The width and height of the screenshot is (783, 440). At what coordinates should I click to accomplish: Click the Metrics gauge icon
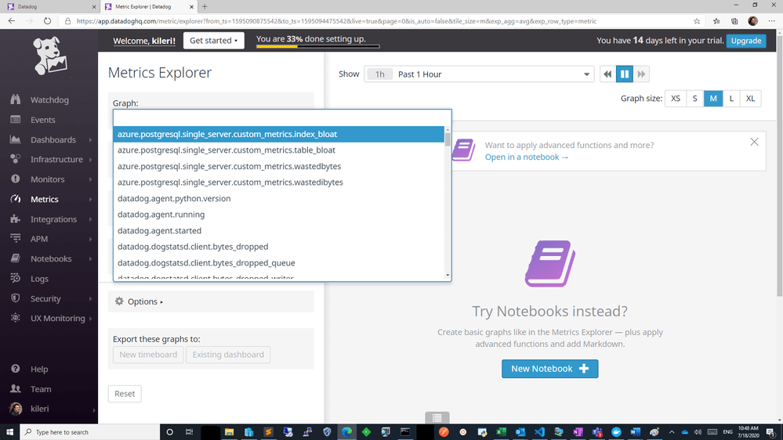coord(16,199)
